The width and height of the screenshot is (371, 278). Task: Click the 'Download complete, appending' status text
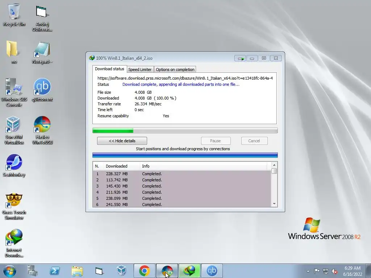pyautogui.click(x=181, y=84)
